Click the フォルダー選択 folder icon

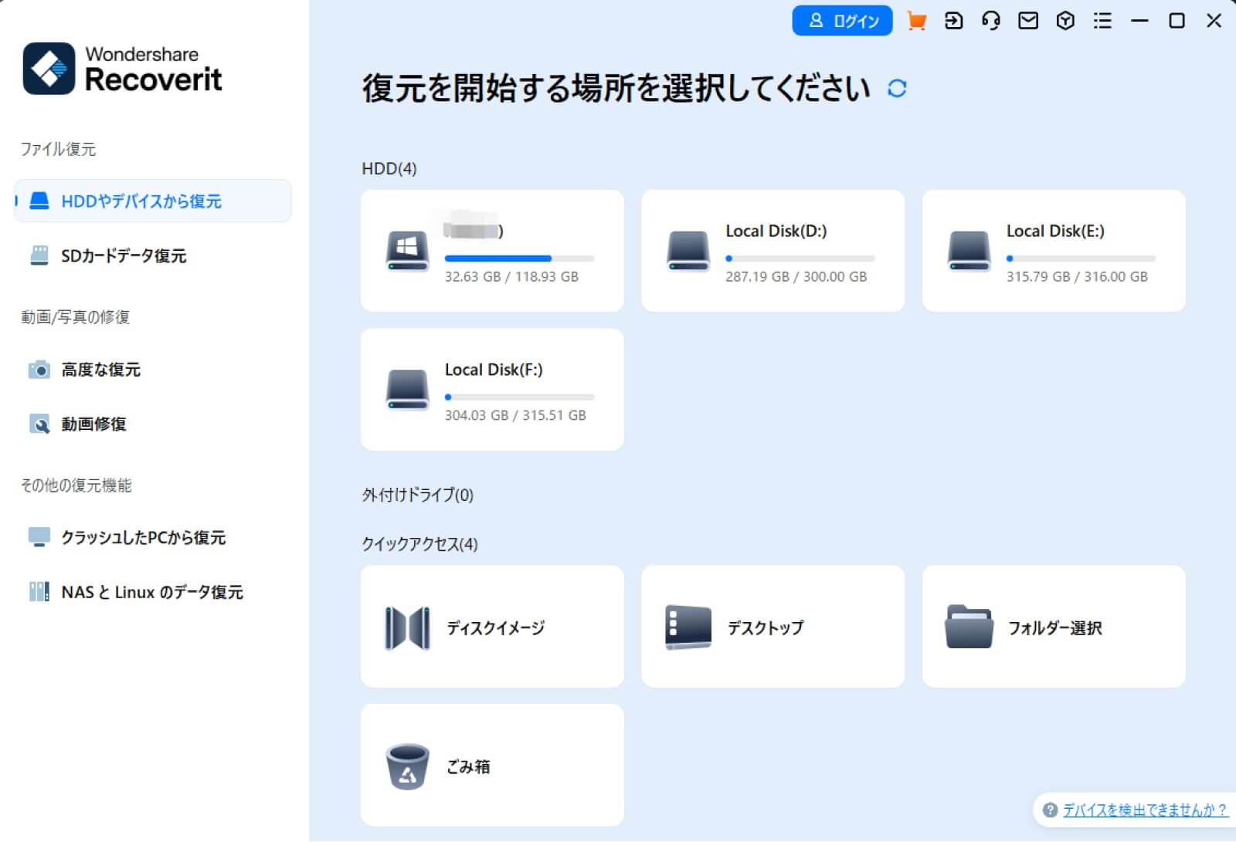coord(969,627)
